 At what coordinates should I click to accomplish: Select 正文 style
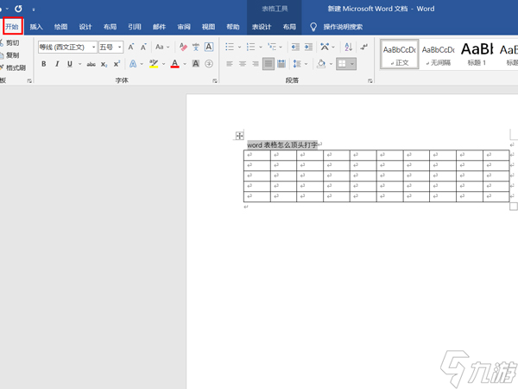[x=400, y=54]
